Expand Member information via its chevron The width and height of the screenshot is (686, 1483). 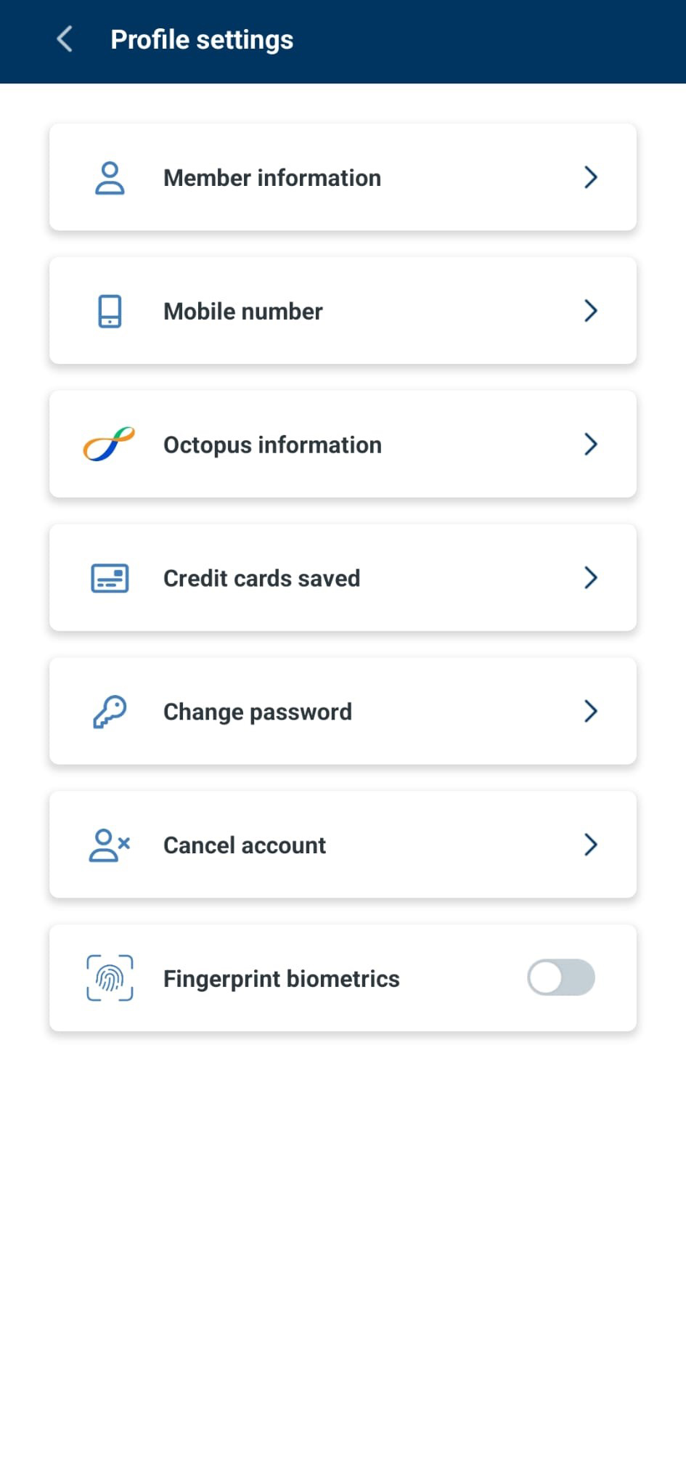pyautogui.click(x=591, y=177)
